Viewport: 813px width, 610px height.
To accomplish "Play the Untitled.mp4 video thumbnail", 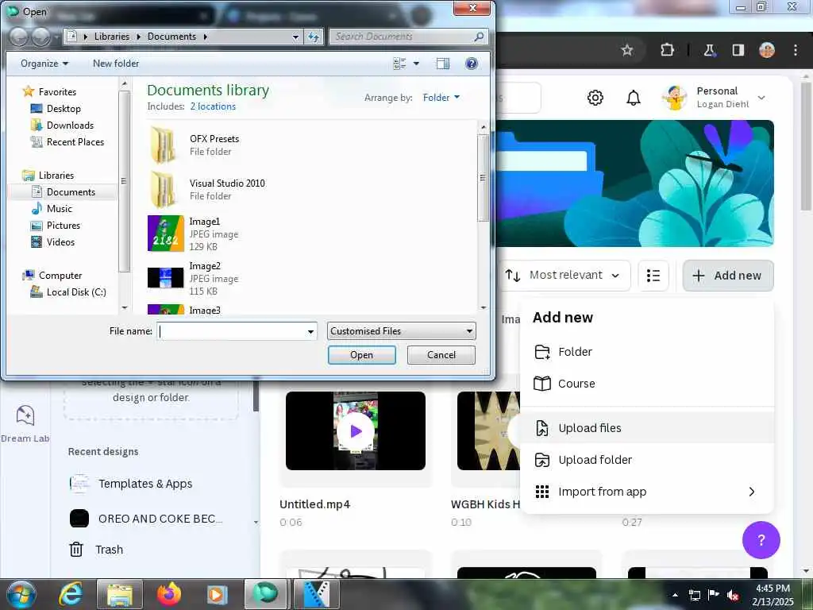I will [x=356, y=431].
